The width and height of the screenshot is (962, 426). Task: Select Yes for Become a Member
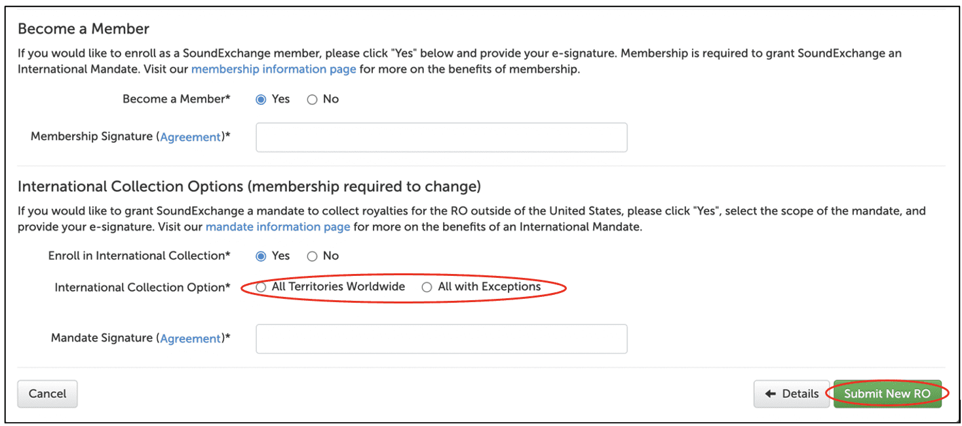pyautogui.click(x=261, y=100)
